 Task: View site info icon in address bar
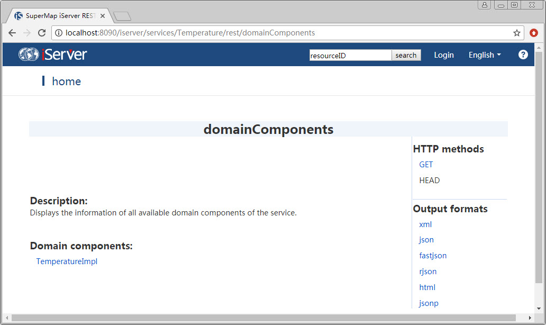59,33
